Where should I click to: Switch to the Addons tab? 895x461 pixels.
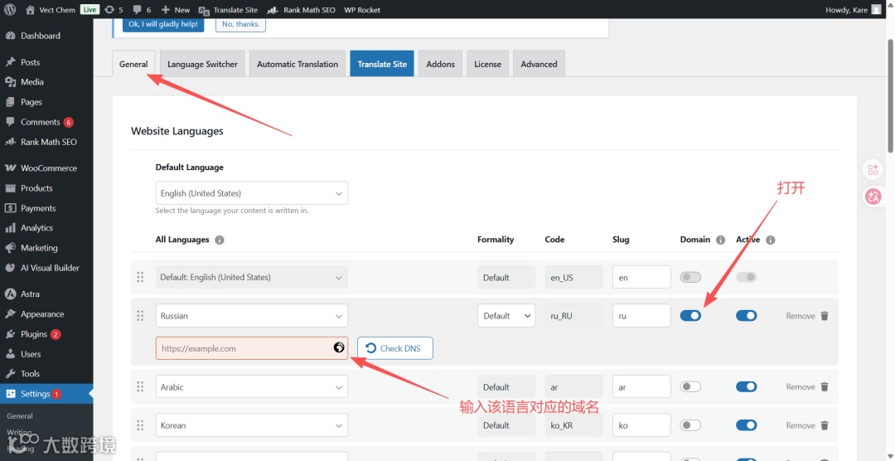click(x=441, y=64)
